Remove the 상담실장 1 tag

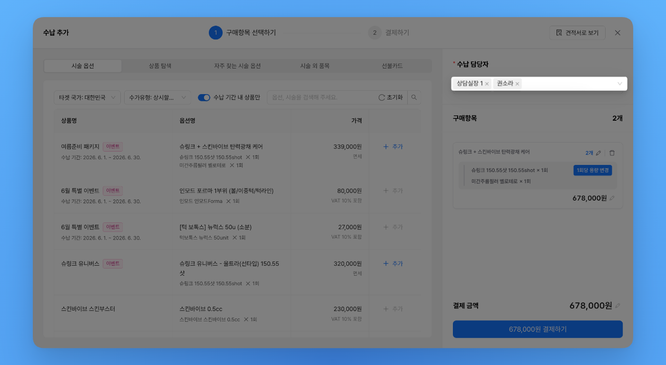(487, 84)
